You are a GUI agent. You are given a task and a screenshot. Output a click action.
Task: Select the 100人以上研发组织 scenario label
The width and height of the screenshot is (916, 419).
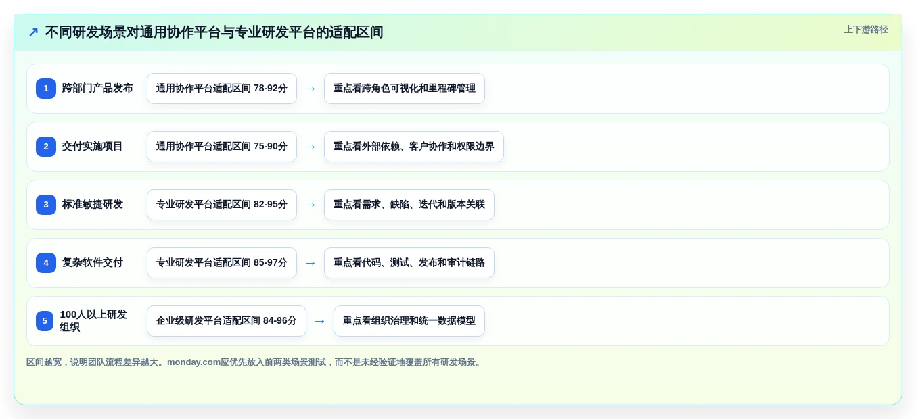[93, 321]
